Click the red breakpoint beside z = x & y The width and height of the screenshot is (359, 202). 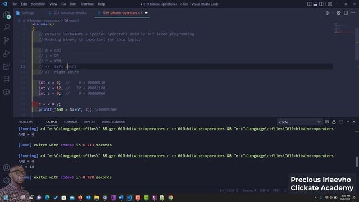(35, 104)
